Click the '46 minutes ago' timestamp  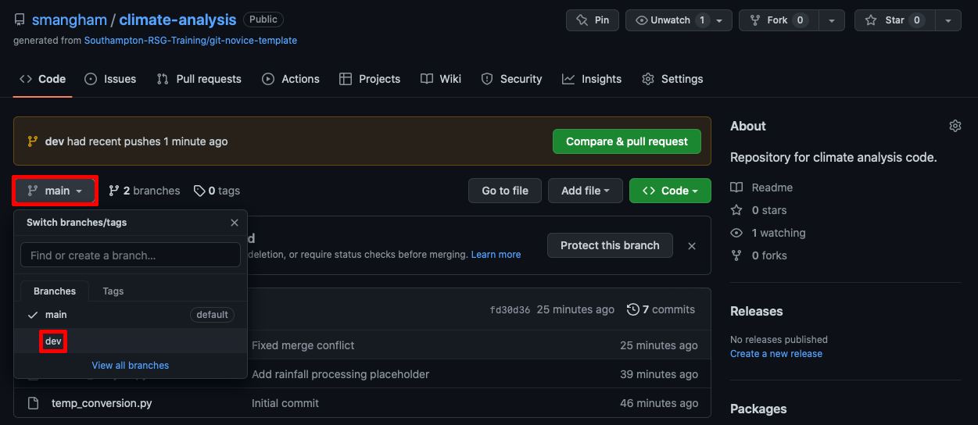point(659,403)
